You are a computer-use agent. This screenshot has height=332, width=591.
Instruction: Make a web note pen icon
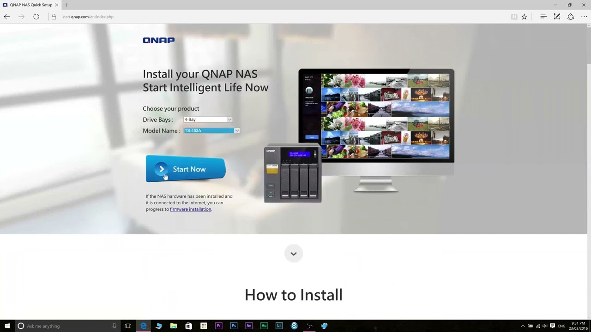[557, 17]
